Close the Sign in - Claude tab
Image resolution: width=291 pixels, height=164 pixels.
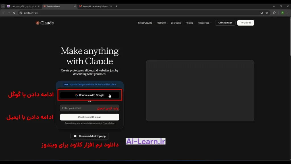tap(75, 6)
